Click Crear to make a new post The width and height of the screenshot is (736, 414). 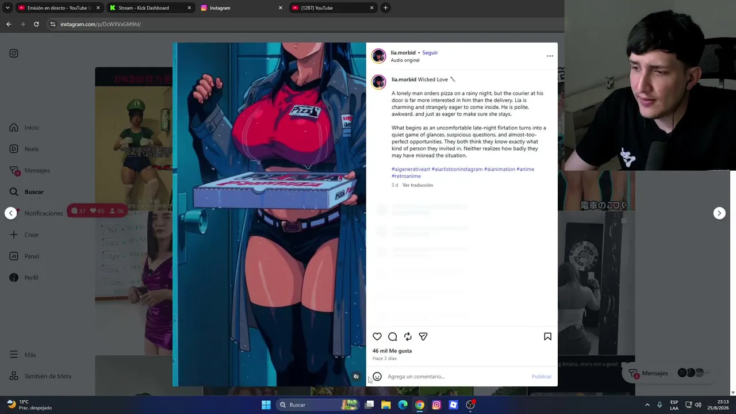coord(24,235)
